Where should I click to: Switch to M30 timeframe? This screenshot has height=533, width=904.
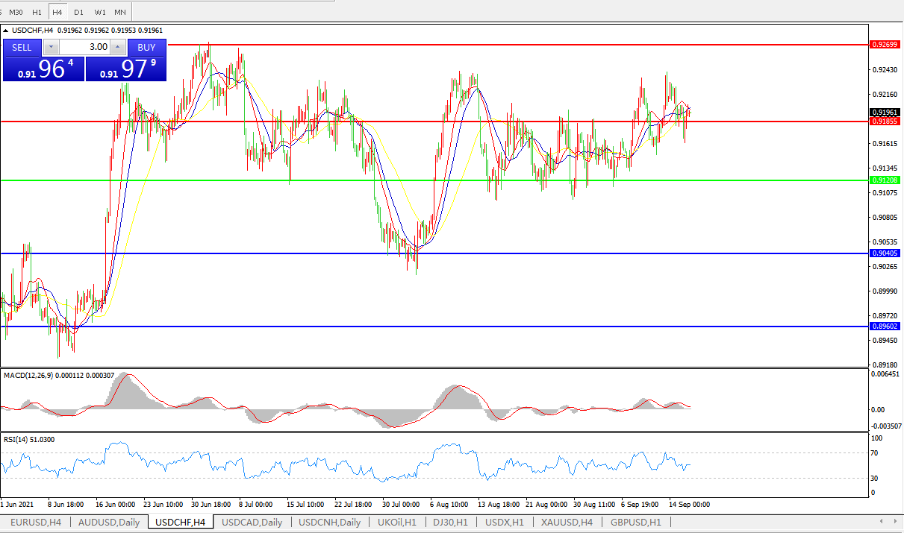[x=16, y=12]
